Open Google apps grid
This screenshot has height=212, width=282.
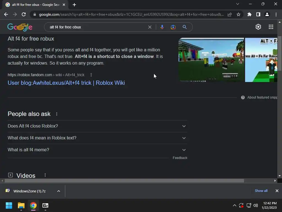pyautogui.click(x=271, y=27)
